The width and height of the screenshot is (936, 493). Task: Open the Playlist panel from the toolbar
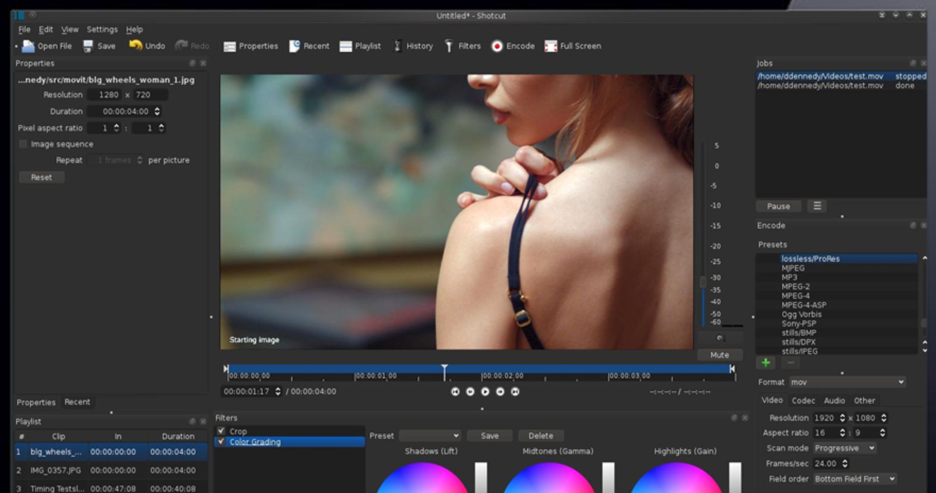click(360, 46)
